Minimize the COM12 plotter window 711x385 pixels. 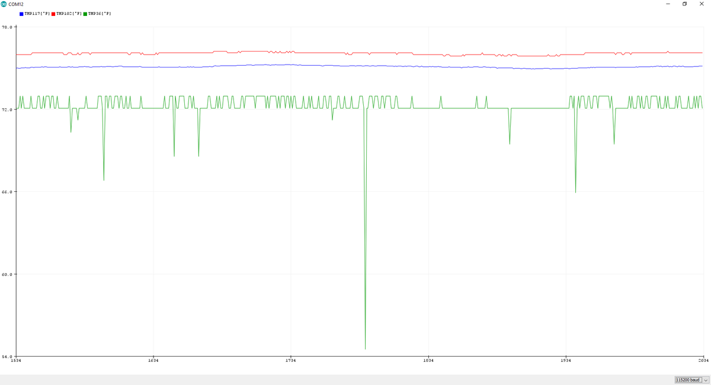[668, 4]
